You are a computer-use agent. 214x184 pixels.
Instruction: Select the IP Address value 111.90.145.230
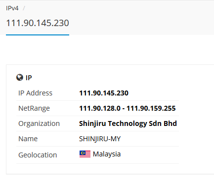pos(104,93)
